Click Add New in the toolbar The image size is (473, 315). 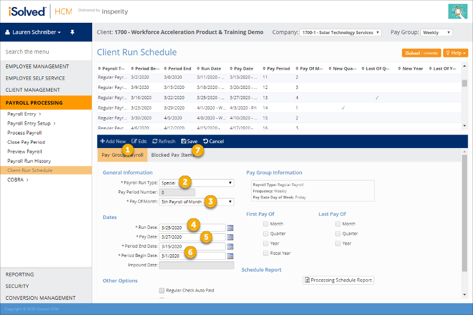pos(113,142)
